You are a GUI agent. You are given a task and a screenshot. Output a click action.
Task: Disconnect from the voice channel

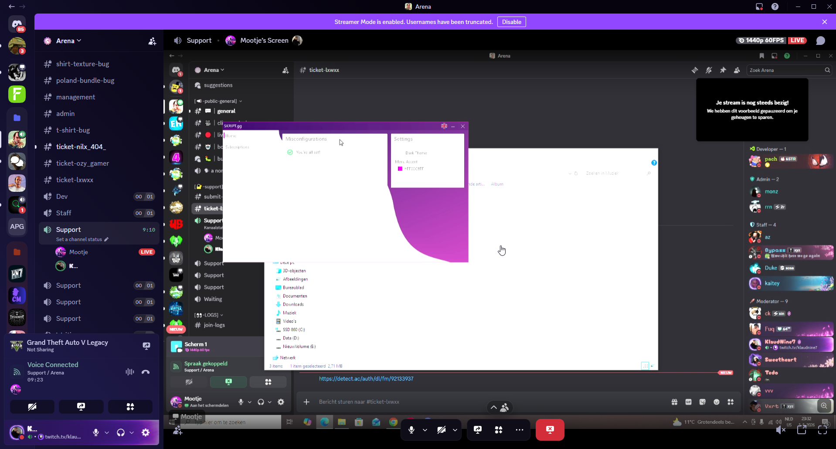coord(146,372)
